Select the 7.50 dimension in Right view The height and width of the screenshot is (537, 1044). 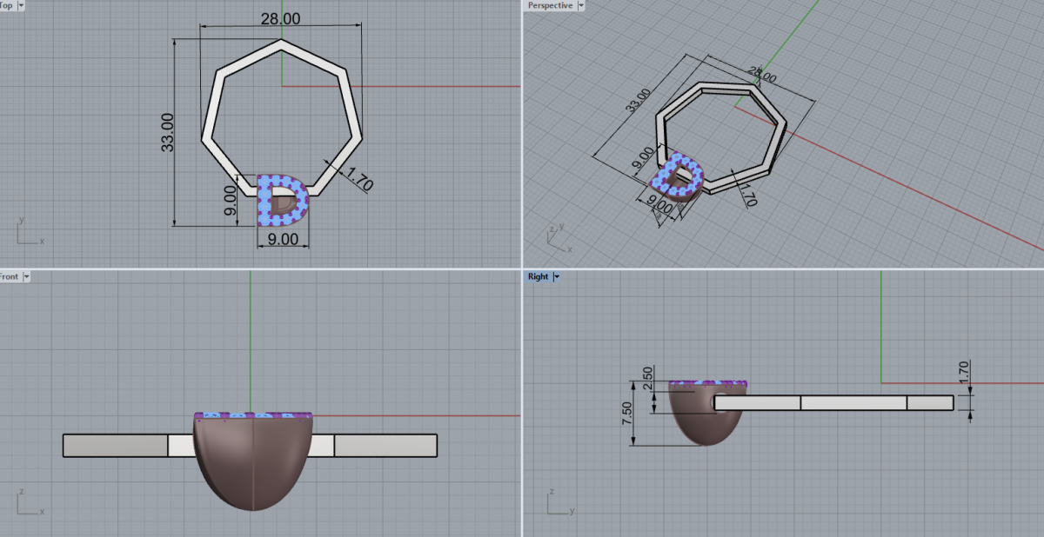627,414
